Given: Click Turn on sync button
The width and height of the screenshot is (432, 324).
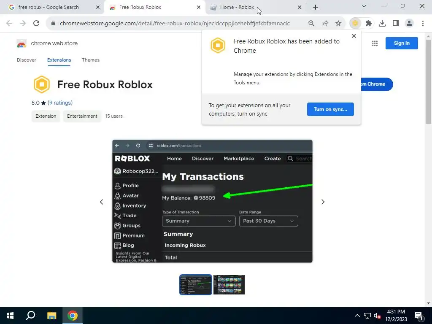Looking at the screenshot, I should [330, 109].
